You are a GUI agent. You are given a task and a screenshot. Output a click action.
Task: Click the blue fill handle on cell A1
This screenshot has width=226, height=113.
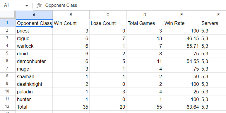[52, 27]
